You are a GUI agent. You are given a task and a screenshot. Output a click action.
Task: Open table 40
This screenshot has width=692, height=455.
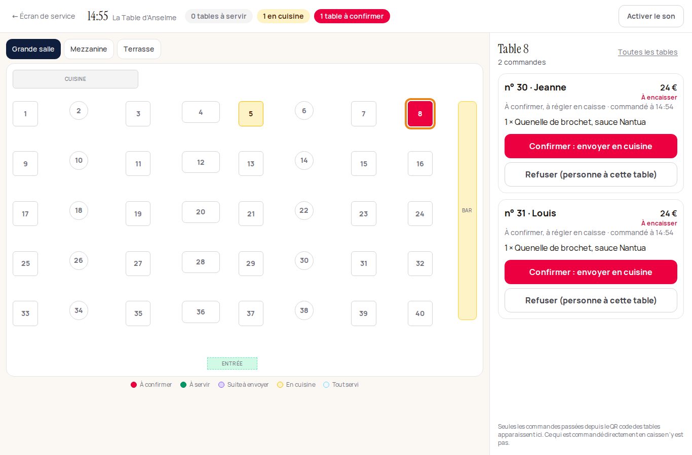click(x=420, y=313)
